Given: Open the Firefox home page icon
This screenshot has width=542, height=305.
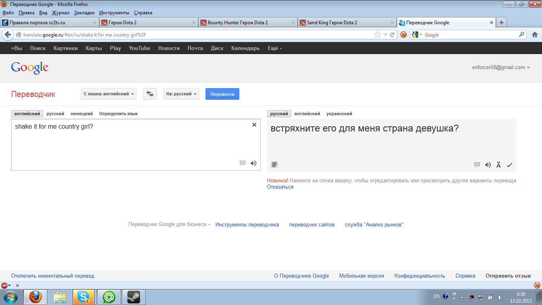Looking at the screenshot, I should [x=534, y=35].
